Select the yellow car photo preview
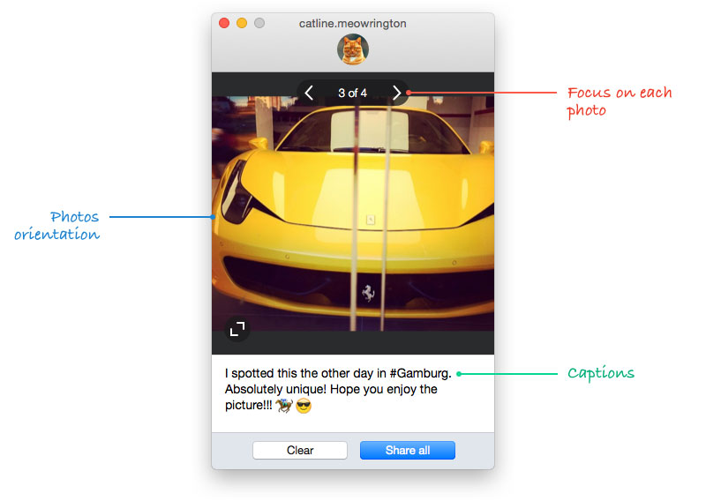The image size is (706, 501). [x=353, y=213]
